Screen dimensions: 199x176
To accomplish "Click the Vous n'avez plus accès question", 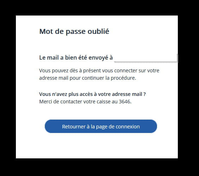I will [92, 94].
